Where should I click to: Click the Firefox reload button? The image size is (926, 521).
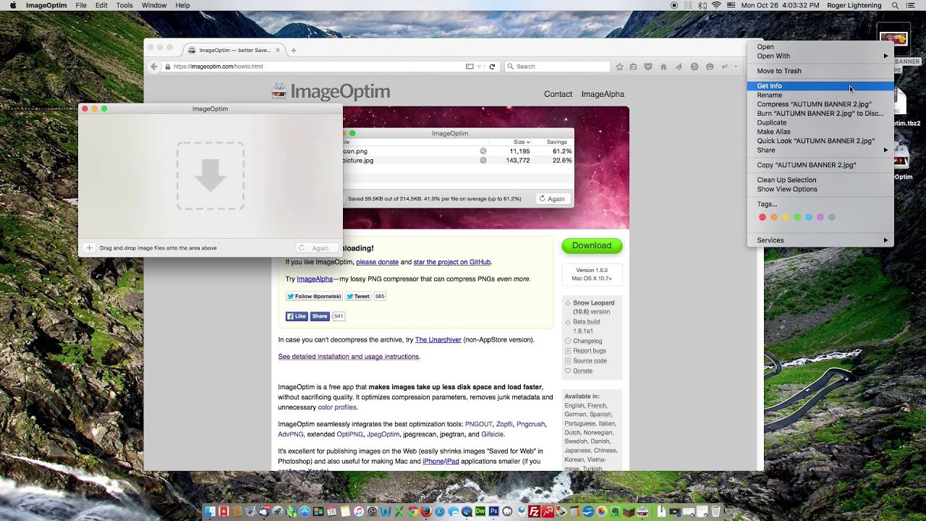[x=492, y=67]
